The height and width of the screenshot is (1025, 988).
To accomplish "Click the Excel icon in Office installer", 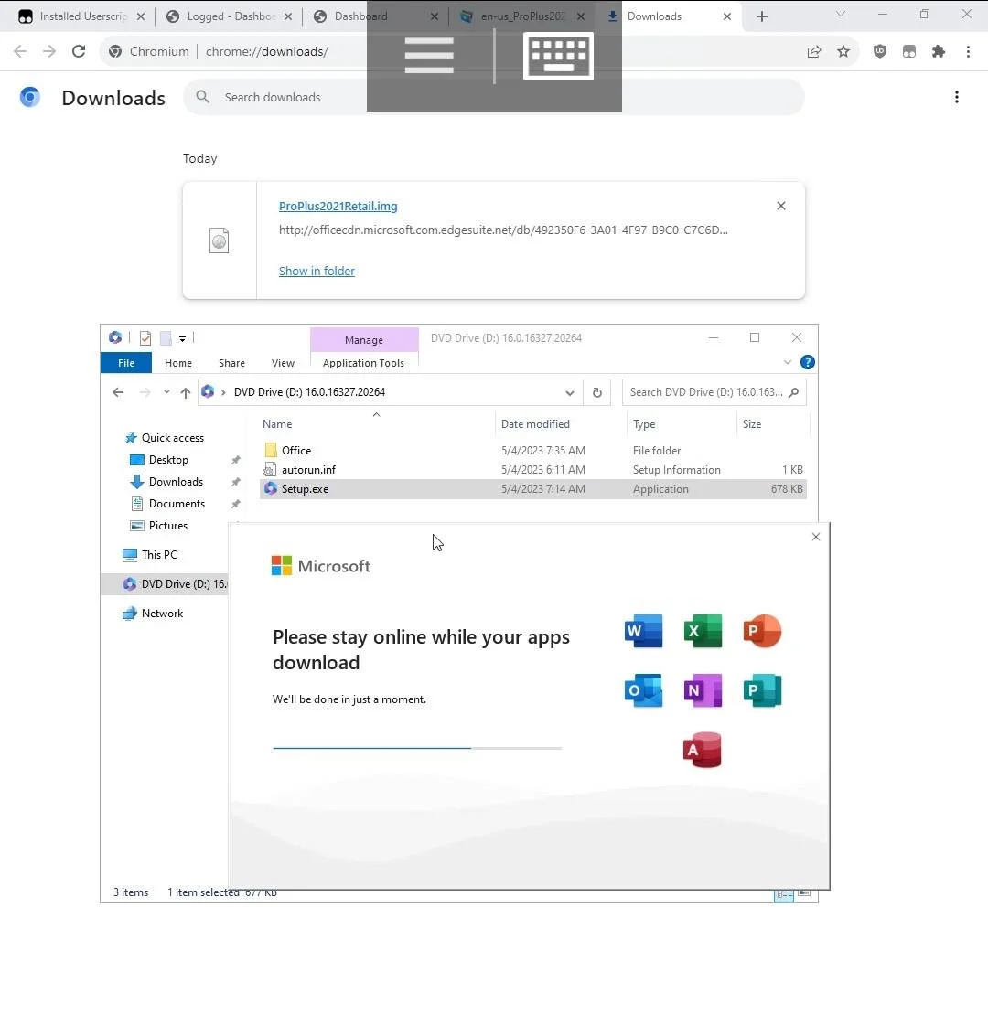I will pyautogui.click(x=703, y=631).
